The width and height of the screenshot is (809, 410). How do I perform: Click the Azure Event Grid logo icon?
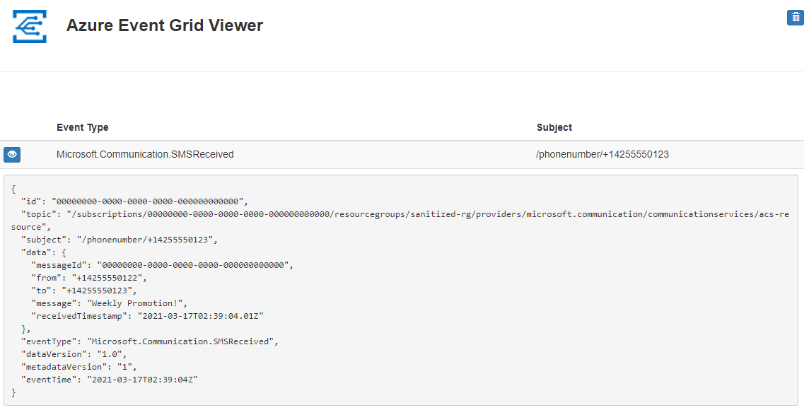tap(30, 26)
